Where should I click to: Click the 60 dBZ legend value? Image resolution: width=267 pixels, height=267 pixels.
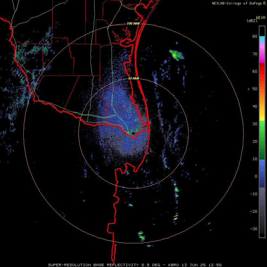pyautogui.click(x=255, y=71)
